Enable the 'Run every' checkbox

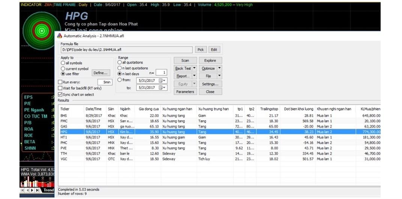(60, 82)
